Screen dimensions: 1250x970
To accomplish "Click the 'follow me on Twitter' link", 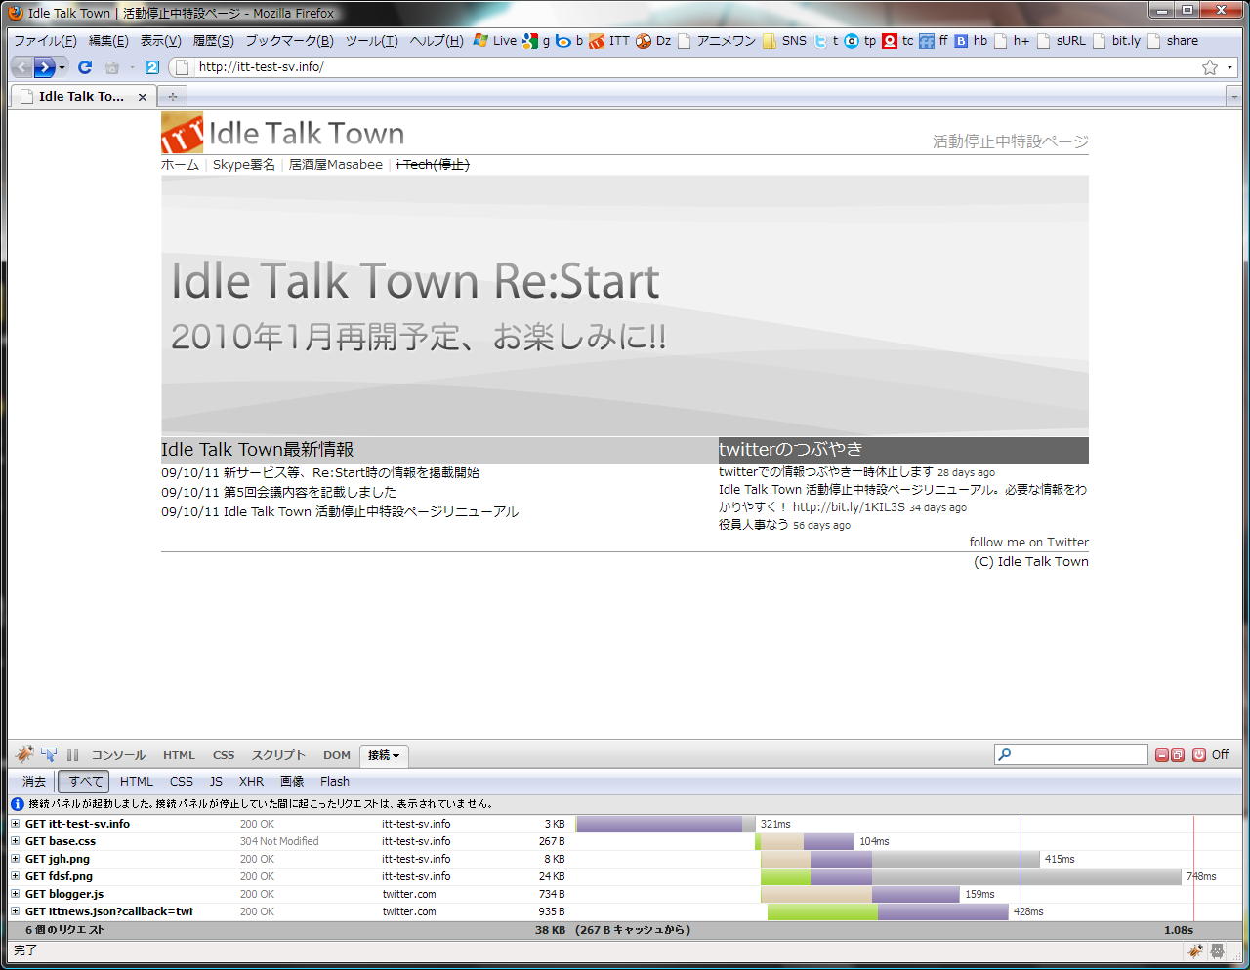I will [1029, 543].
